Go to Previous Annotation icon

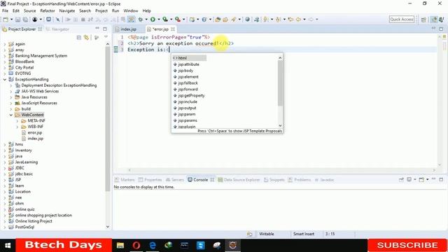[x=279, y=20]
